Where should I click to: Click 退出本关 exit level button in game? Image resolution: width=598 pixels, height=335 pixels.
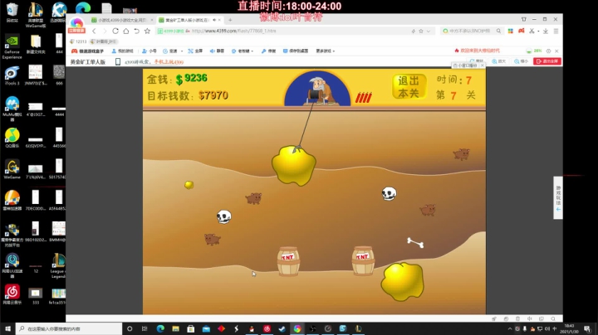pyautogui.click(x=409, y=87)
